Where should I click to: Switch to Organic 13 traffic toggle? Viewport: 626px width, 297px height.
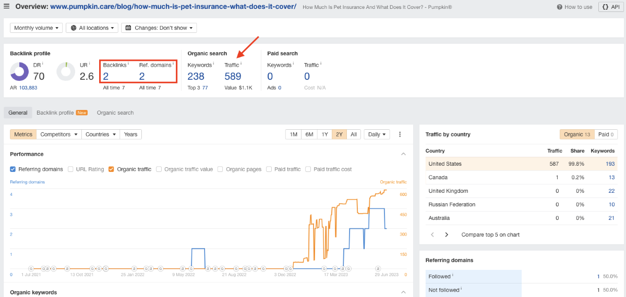click(576, 134)
